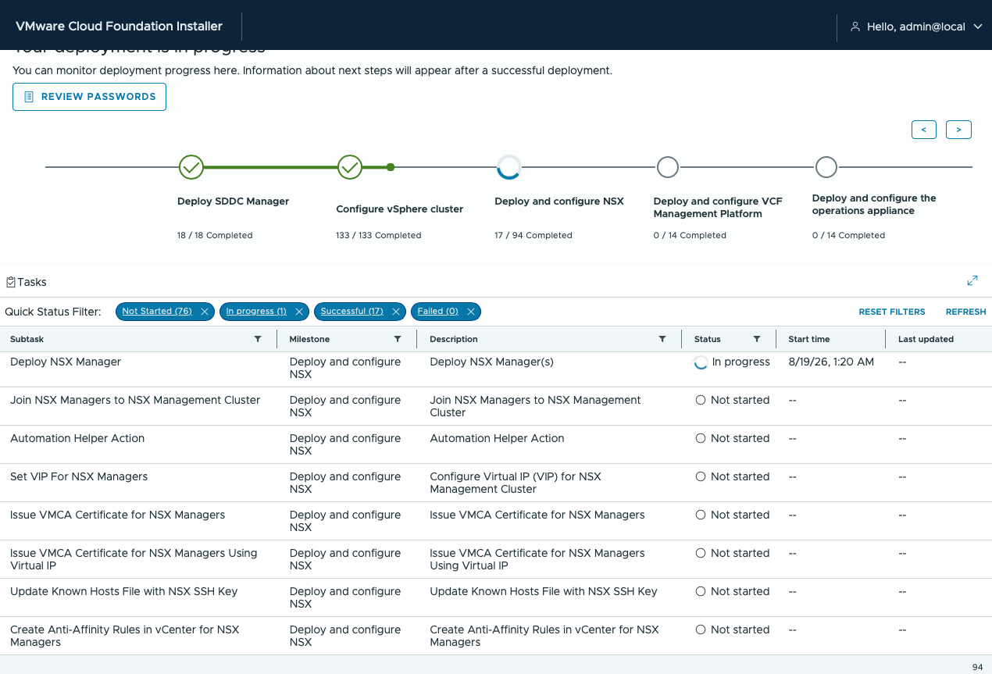992x674 pixels.
Task: Click the Deploy and configure NSX spinner
Action: pos(508,167)
